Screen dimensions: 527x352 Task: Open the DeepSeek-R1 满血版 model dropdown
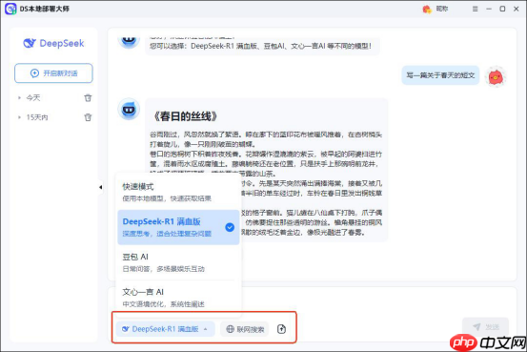click(x=165, y=329)
